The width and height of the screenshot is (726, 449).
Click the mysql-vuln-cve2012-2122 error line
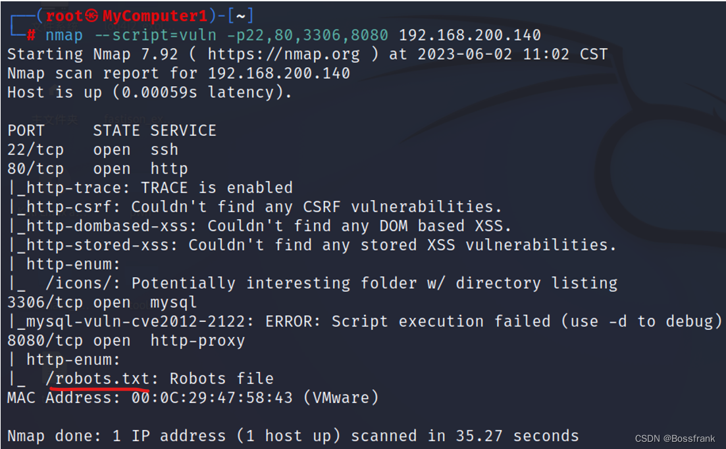(x=366, y=321)
